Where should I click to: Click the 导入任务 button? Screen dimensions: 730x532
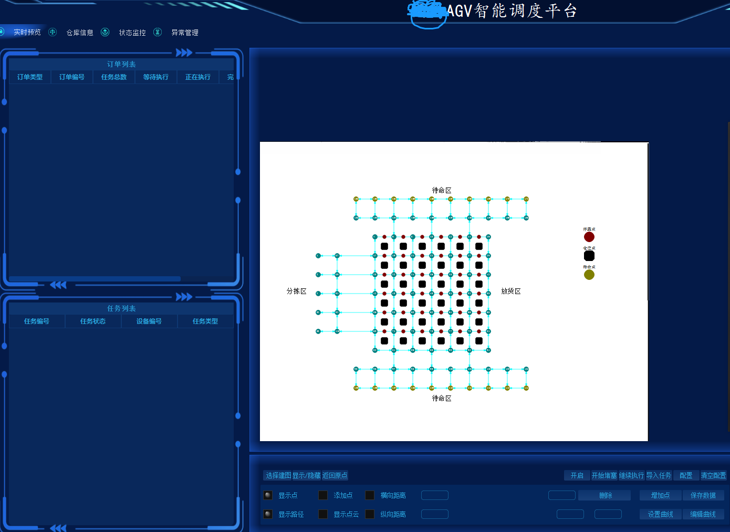click(x=659, y=475)
